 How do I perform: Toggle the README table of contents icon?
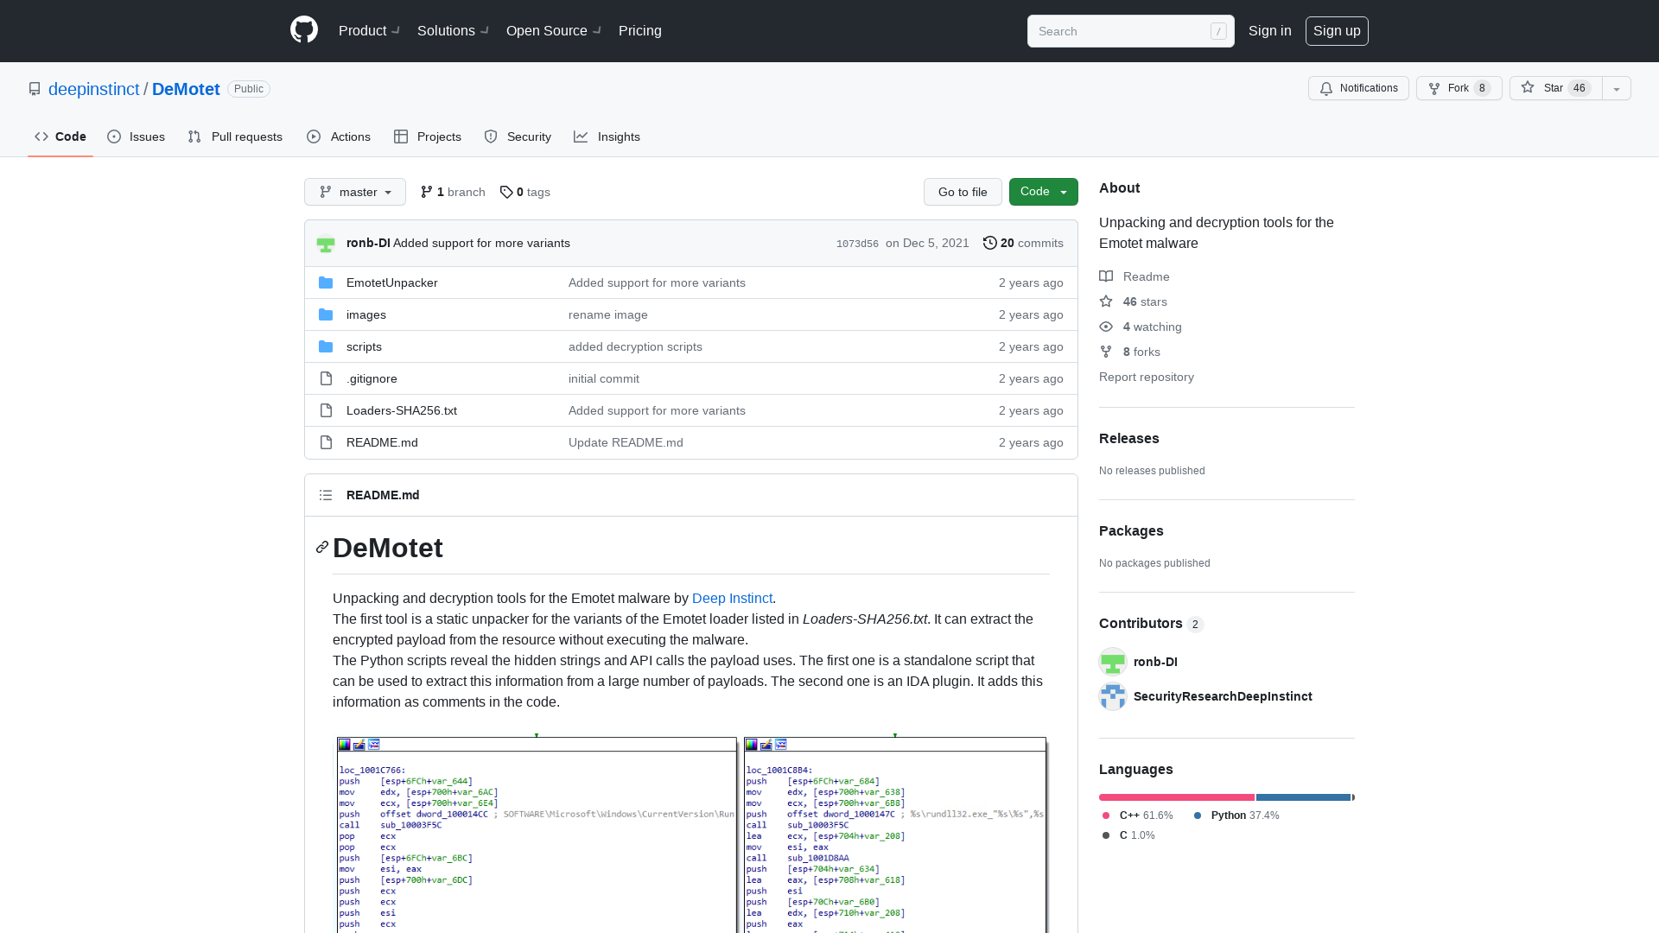326,495
